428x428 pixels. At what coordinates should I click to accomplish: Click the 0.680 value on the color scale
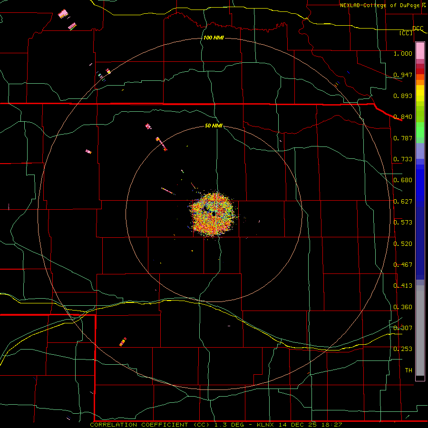(403, 180)
